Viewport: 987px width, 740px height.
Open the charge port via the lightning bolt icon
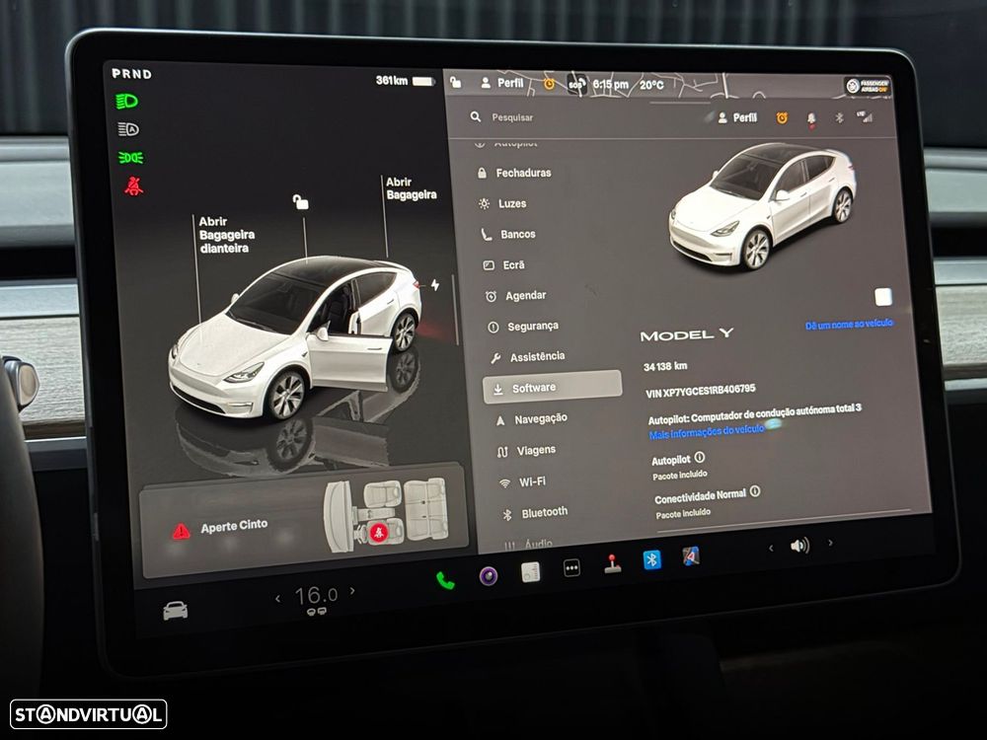435,285
